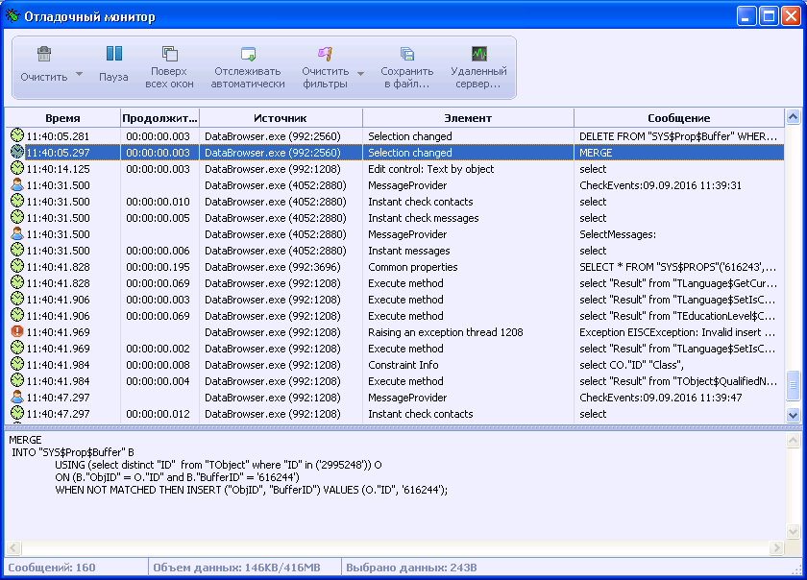Select the Constraint Info log entry

[403, 365]
